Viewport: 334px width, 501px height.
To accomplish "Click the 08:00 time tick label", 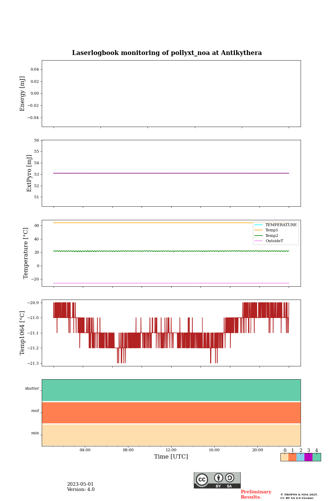I will pos(128,450).
